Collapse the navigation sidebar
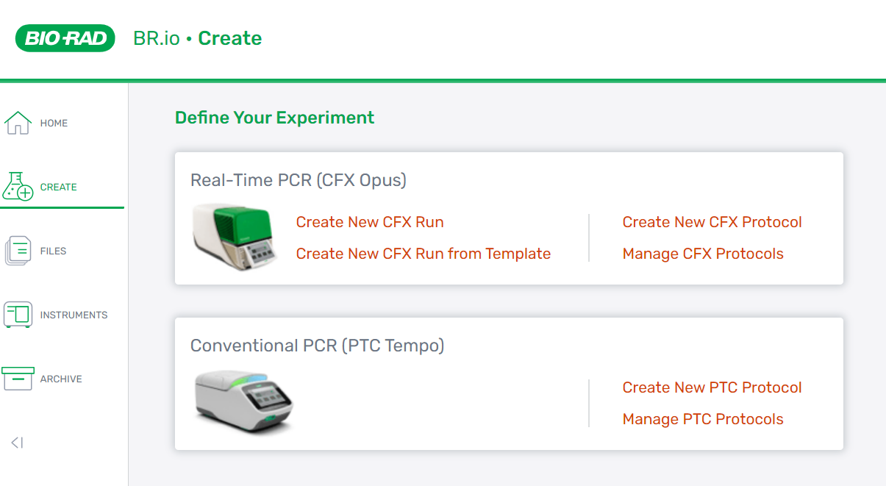The image size is (886, 486). point(18,442)
